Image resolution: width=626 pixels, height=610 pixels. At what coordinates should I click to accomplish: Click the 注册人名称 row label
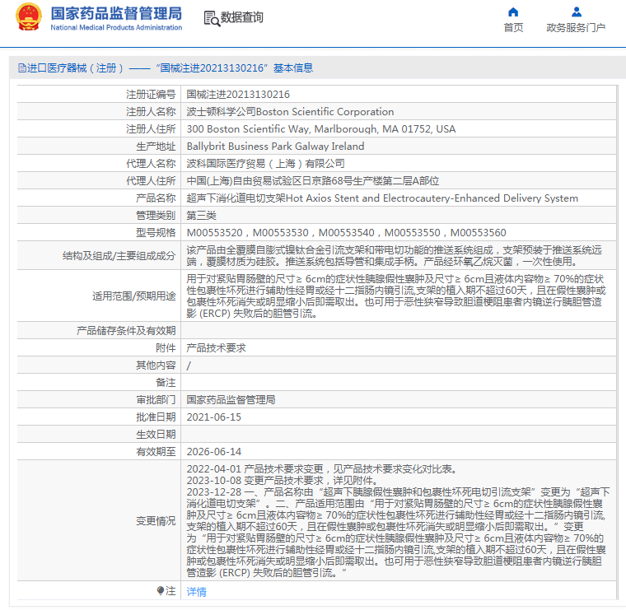(x=151, y=112)
